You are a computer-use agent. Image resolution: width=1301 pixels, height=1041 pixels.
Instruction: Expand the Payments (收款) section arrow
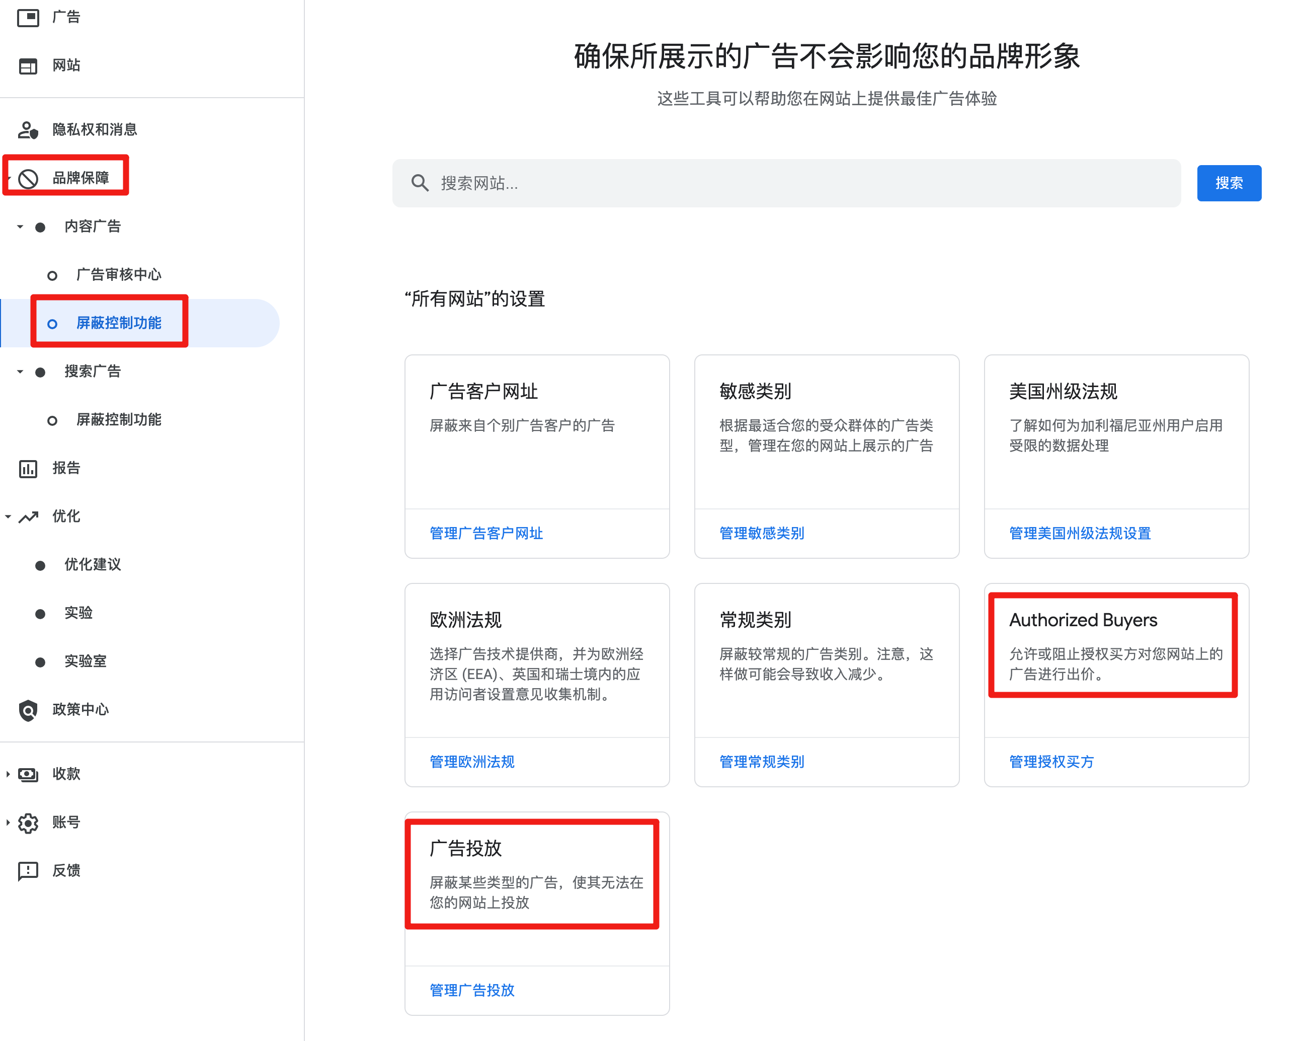click(8, 775)
